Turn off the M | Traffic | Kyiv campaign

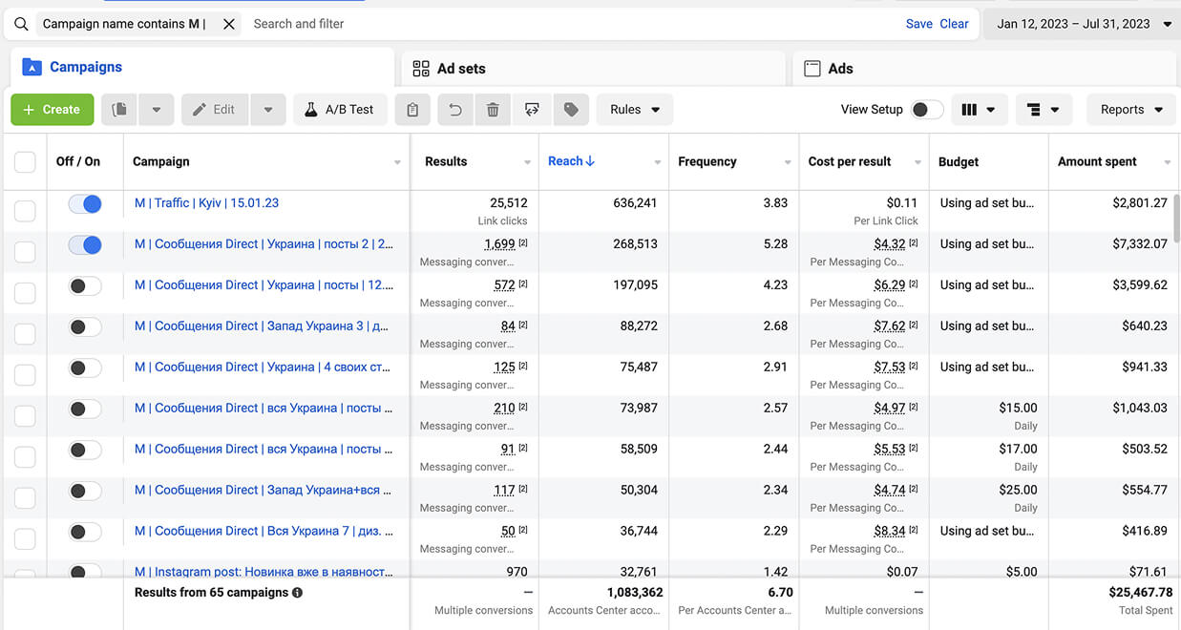85,203
